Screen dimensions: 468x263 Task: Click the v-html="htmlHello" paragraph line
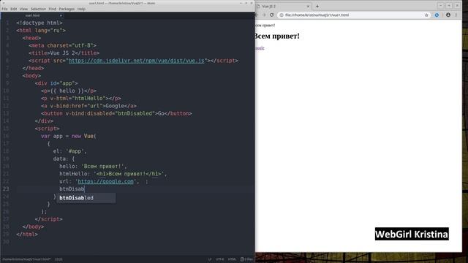pos(81,99)
